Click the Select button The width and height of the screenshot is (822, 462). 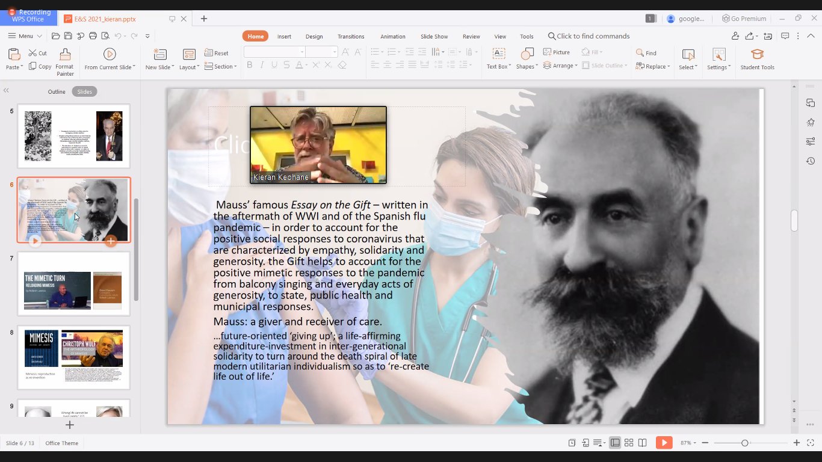tap(688, 60)
